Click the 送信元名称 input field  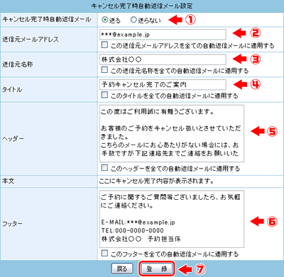click(163, 60)
